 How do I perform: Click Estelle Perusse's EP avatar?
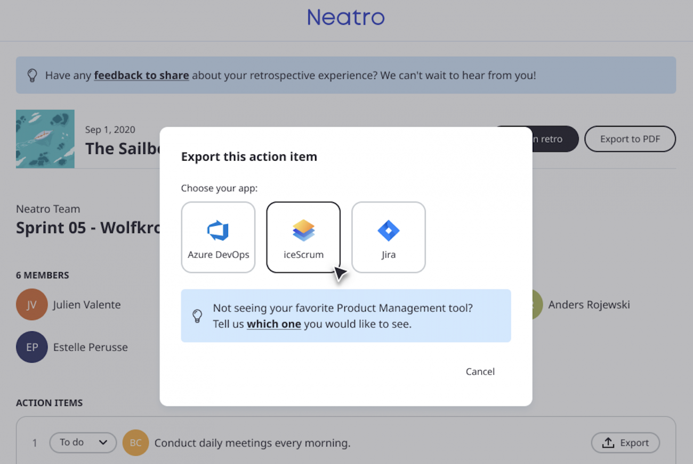[31, 347]
